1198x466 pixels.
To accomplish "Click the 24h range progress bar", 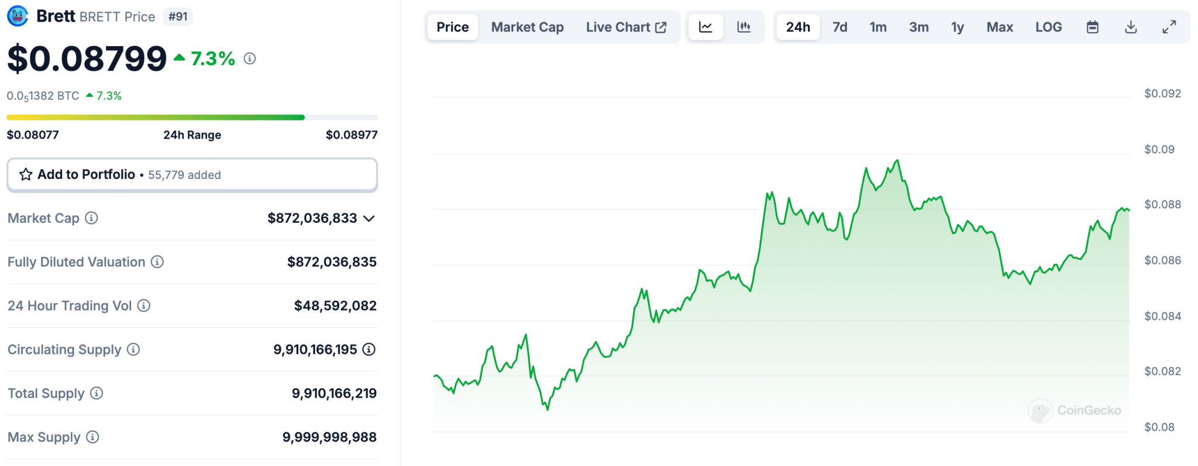I will tap(192, 118).
